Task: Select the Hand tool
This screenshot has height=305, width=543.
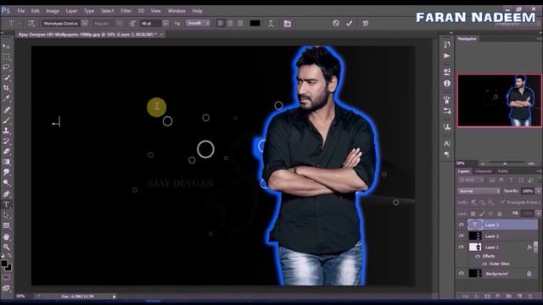Action: (6, 236)
